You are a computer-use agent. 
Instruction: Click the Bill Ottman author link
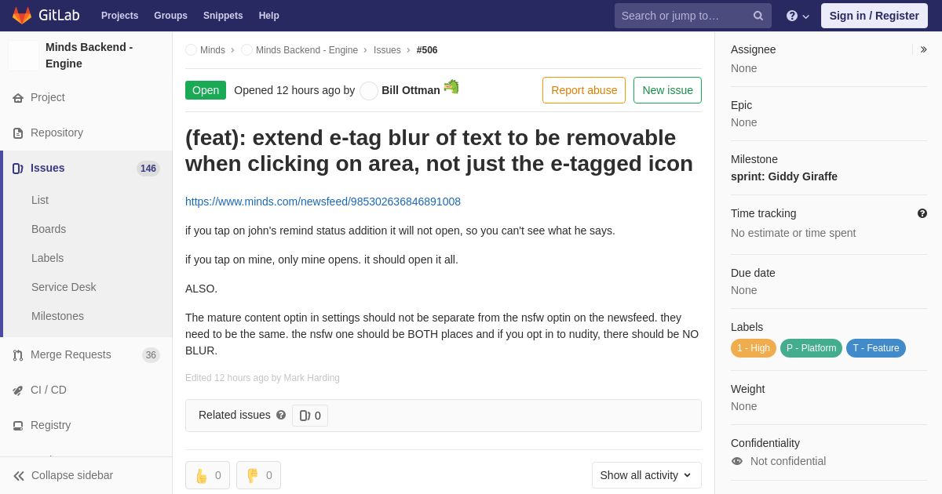[x=411, y=90]
